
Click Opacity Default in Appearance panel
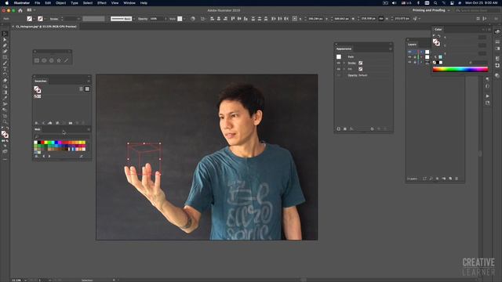coord(358,75)
